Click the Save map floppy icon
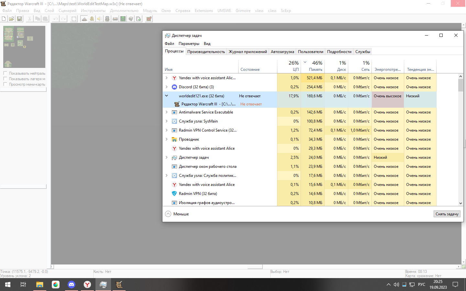Viewport: 466px width, 291px height. 19,19
